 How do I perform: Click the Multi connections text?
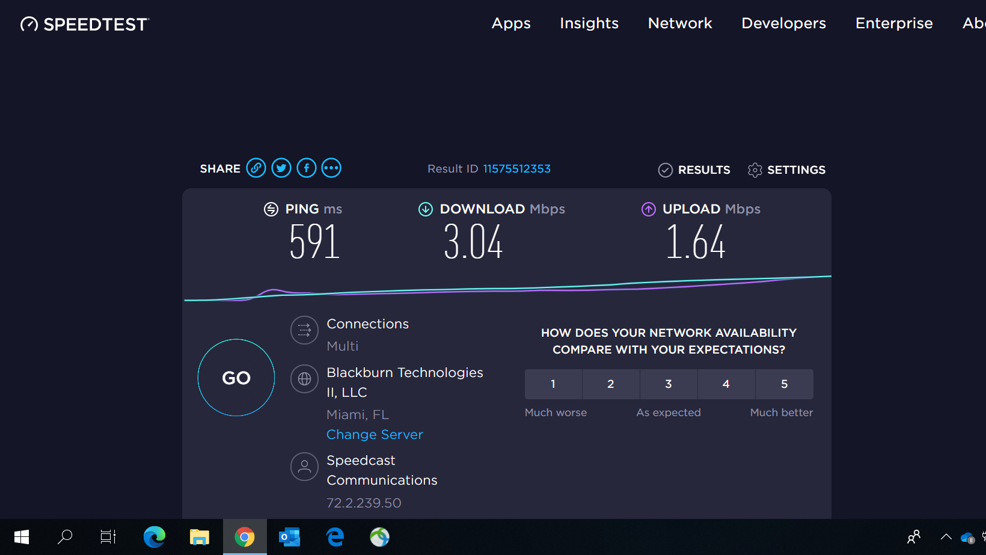342,346
